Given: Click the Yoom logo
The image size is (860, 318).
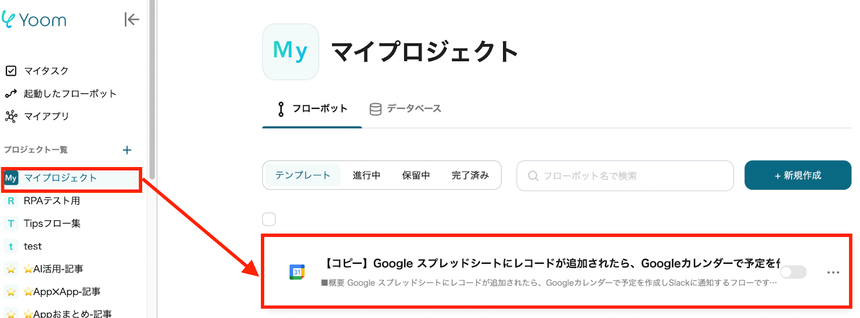Looking at the screenshot, I should (x=34, y=20).
